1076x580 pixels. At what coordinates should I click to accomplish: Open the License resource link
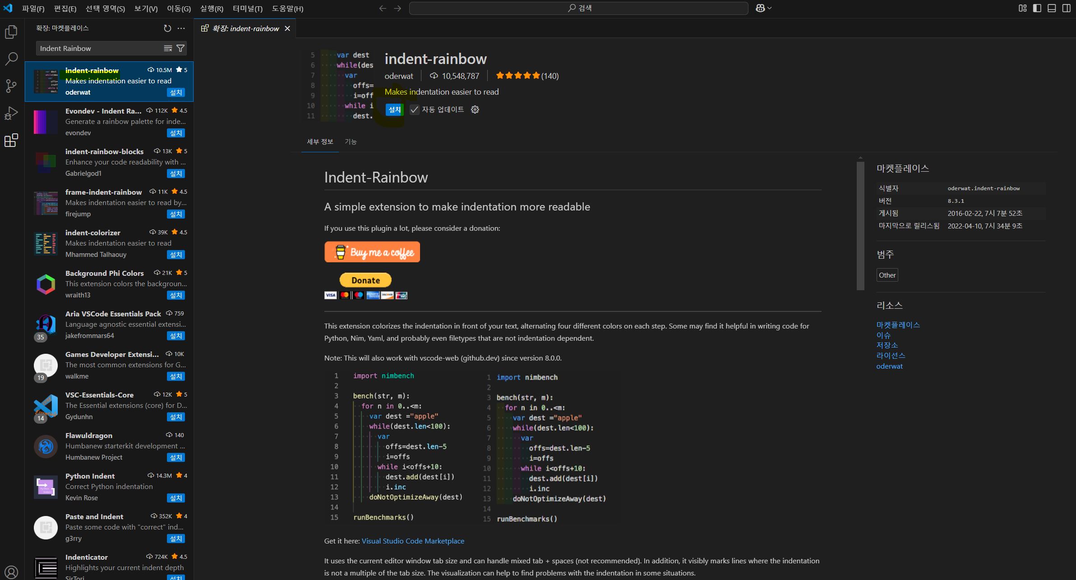pos(891,356)
